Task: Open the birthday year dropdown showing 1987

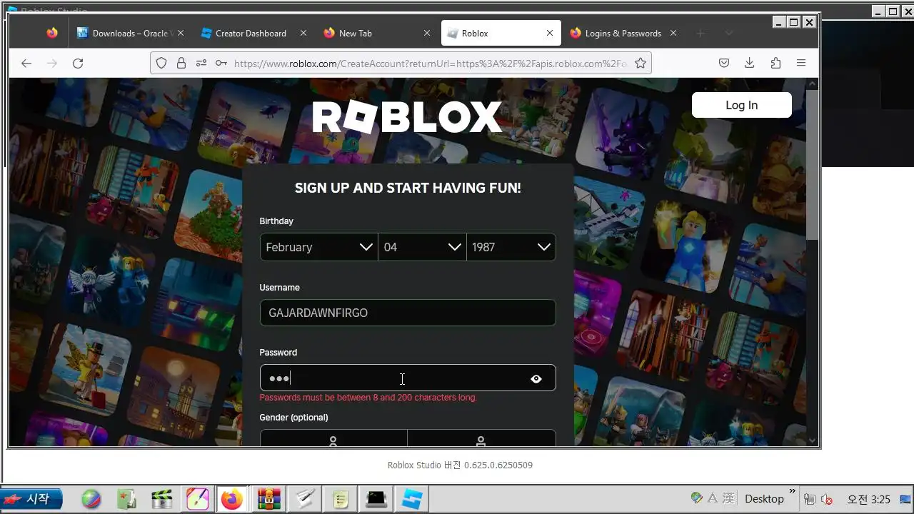Action: click(x=511, y=247)
